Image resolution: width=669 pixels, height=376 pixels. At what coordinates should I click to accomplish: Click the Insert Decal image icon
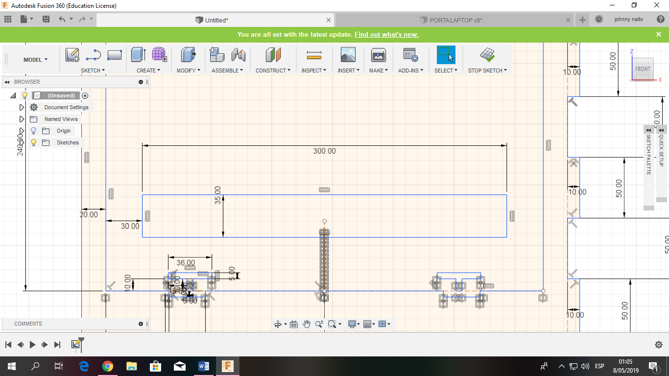[x=348, y=54]
